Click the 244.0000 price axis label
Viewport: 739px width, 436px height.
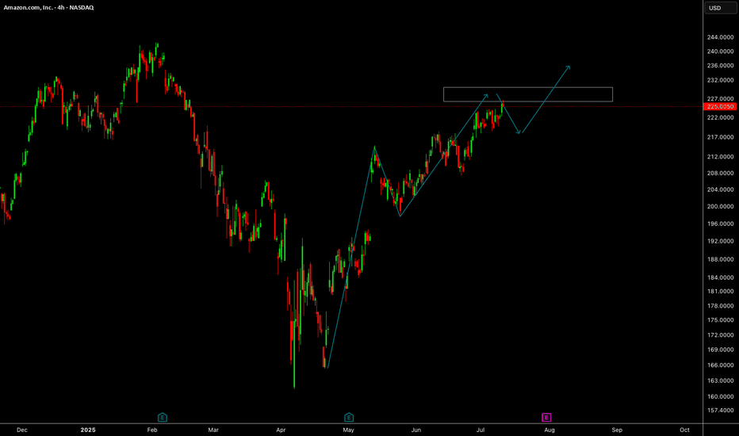point(720,37)
